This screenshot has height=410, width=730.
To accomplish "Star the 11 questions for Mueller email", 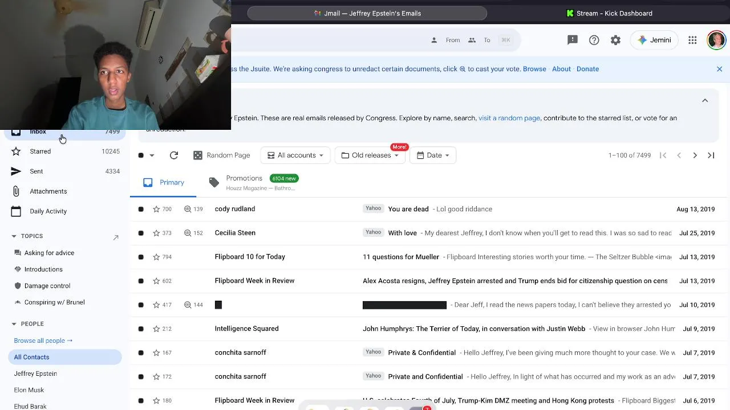I will click(156, 257).
